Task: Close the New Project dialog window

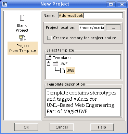Action: [122, 4]
